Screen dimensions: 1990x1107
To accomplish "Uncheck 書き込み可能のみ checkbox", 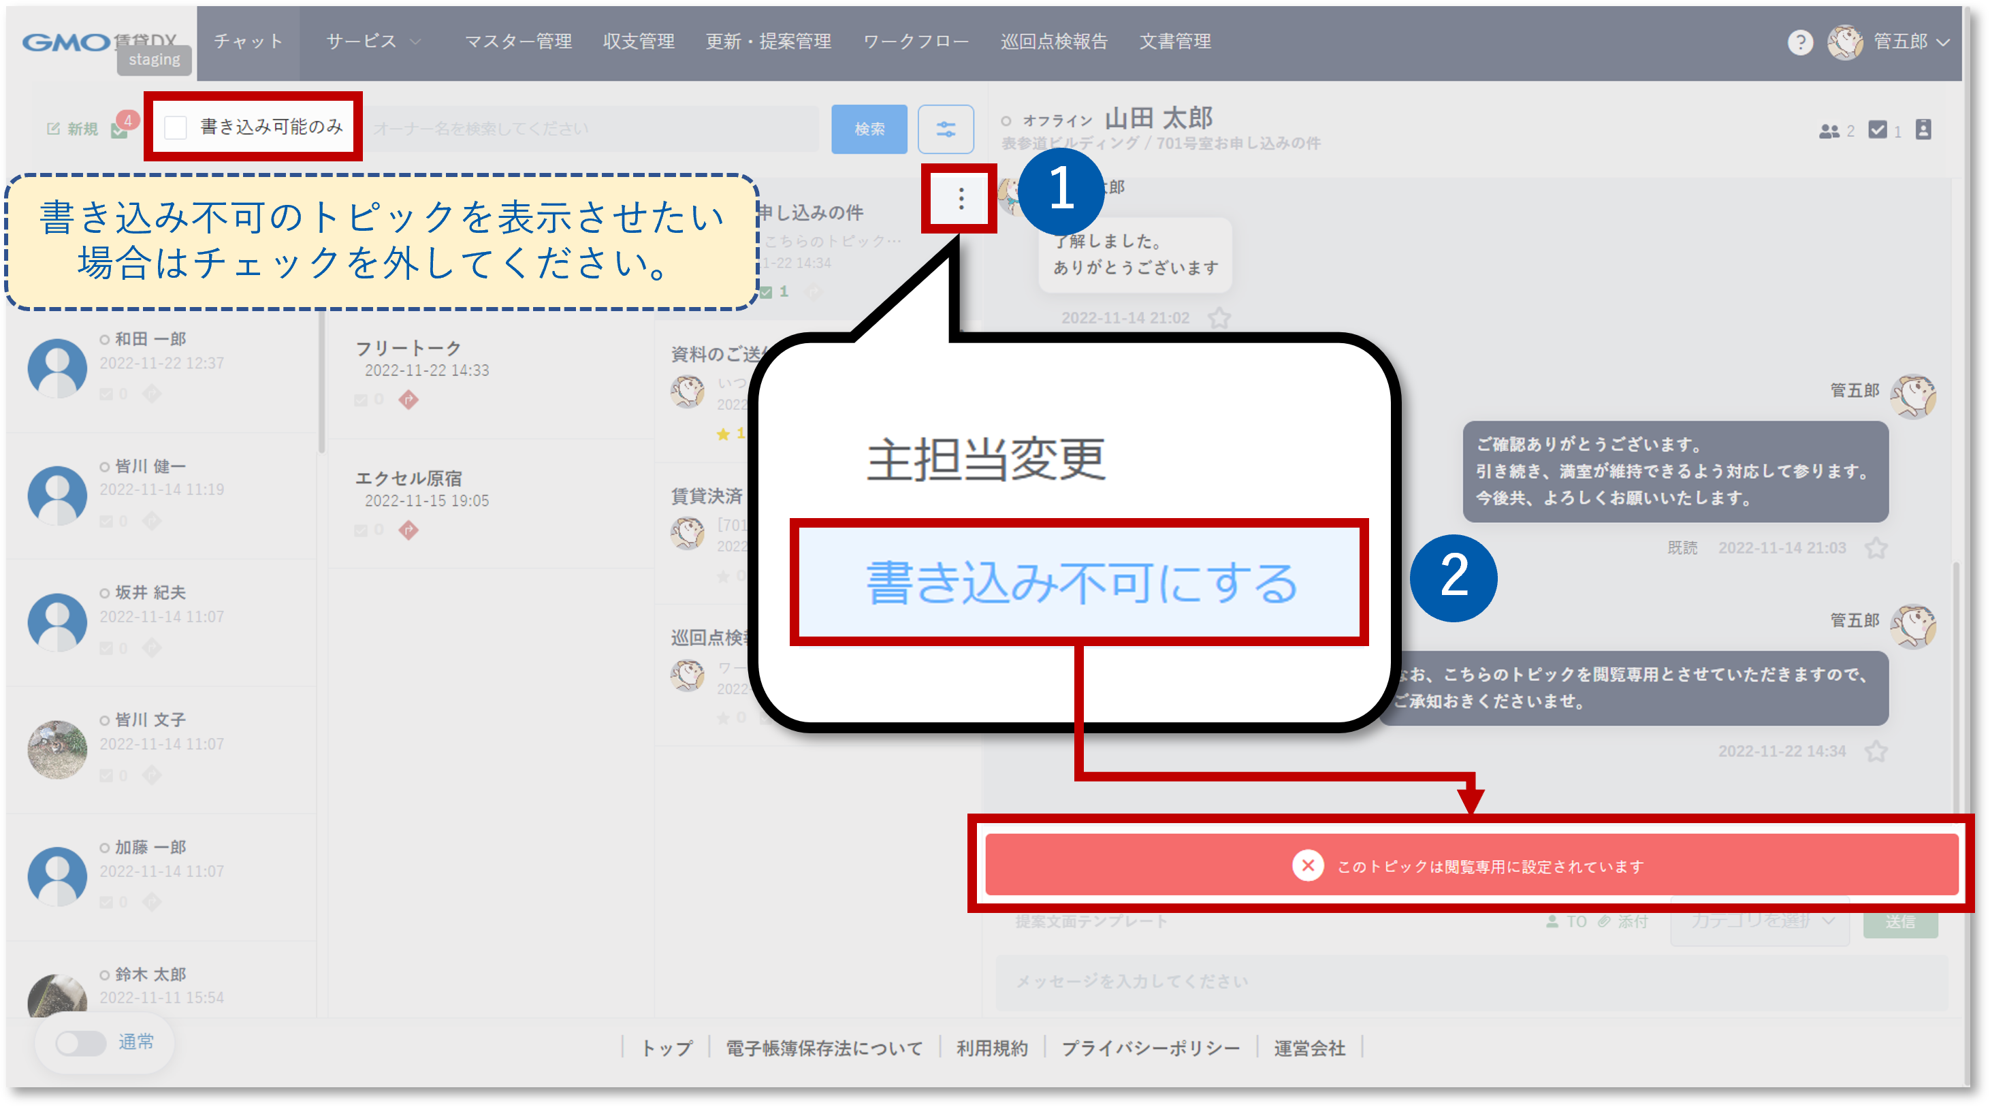I will point(176,127).
